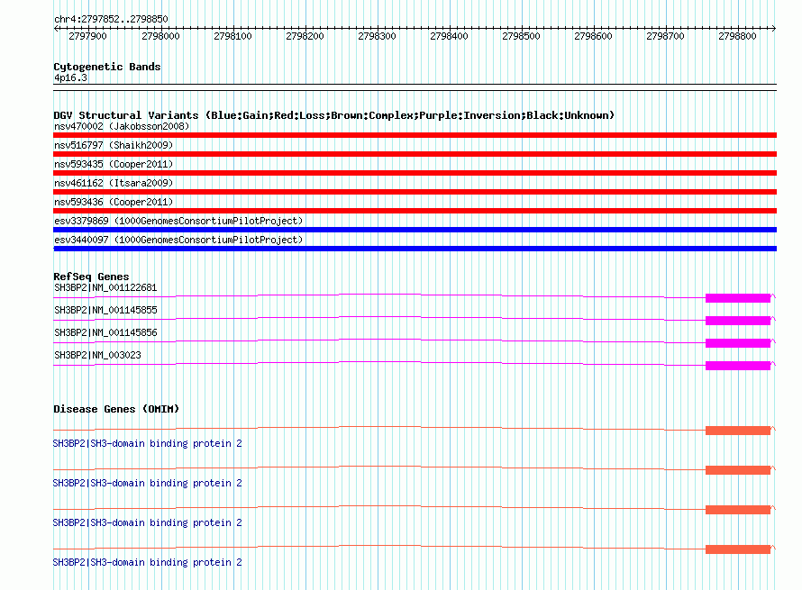The width and height of the screenshot is (802, 590).
Task: Select ruler position 2798800
Action: click(737, 36)
